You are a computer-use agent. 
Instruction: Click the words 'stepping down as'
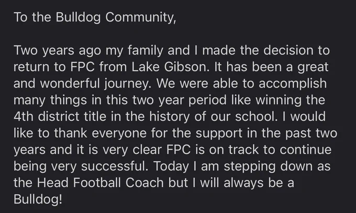click(277, 166)
